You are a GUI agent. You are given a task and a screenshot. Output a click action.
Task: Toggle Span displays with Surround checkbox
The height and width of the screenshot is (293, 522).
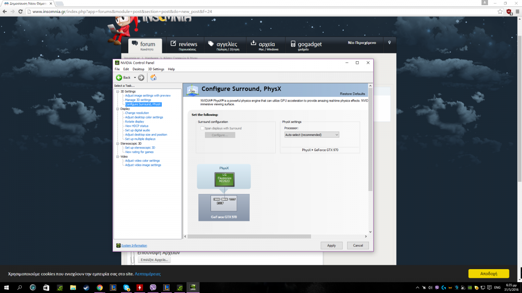tap(202, 128)
